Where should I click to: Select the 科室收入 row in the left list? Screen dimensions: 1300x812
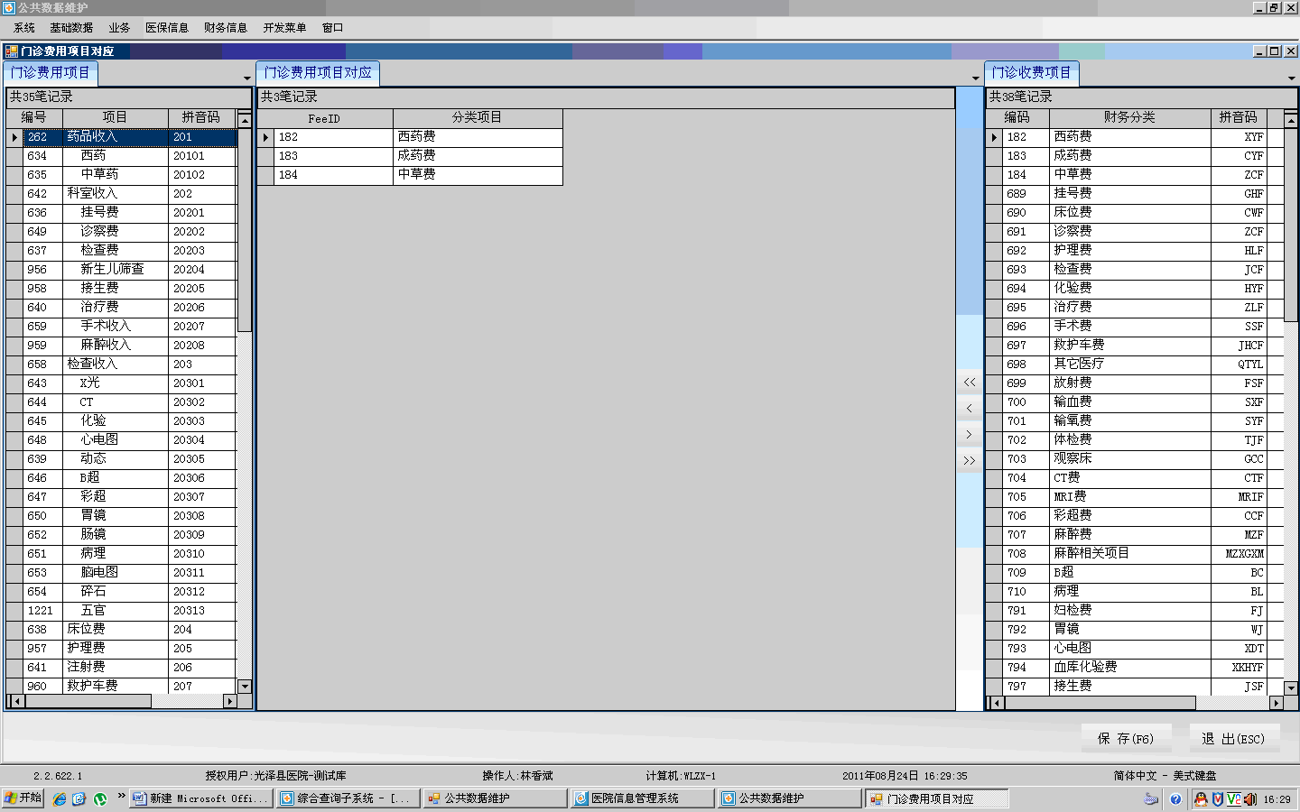tap(122, 194)
